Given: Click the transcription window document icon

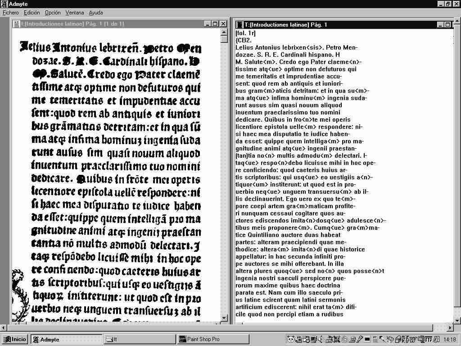Looking at the screenshot, I should [240, 24].
